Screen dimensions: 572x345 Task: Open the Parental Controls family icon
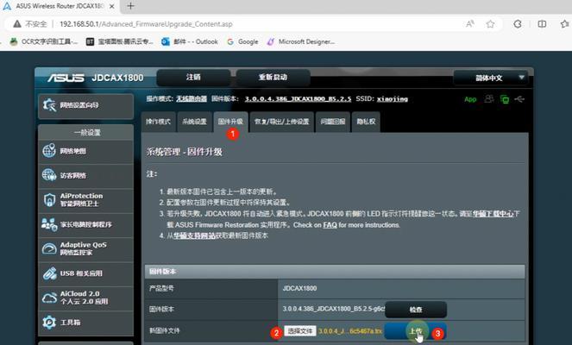(49, 224)
